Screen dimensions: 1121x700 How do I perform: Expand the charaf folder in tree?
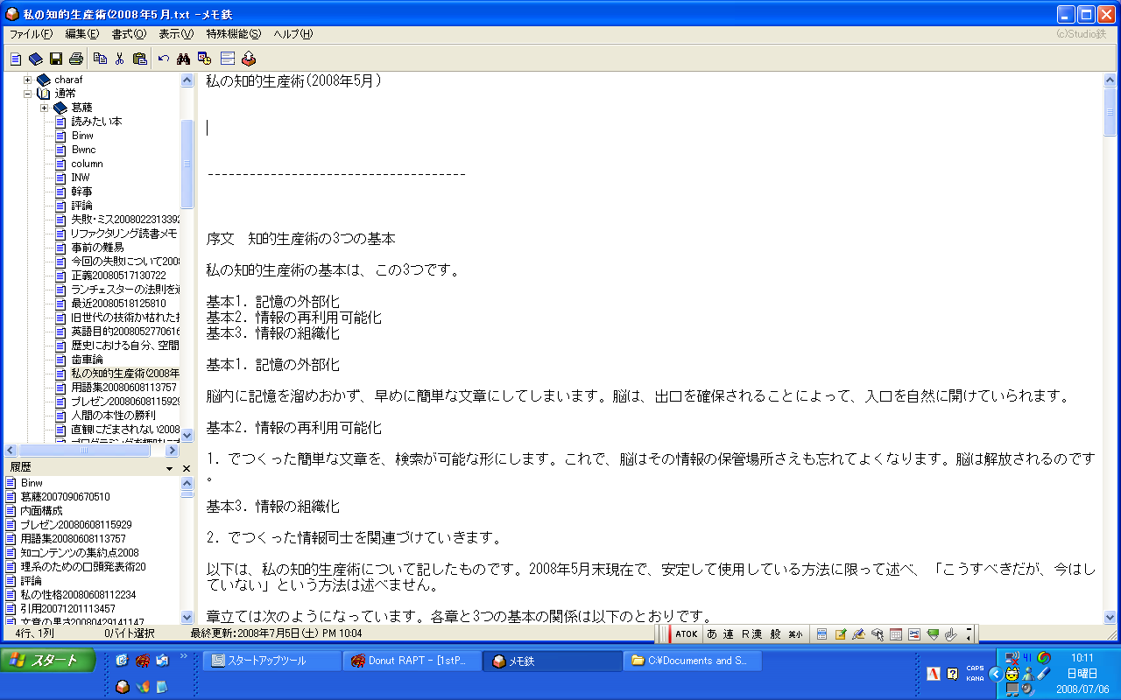point(28,80)
